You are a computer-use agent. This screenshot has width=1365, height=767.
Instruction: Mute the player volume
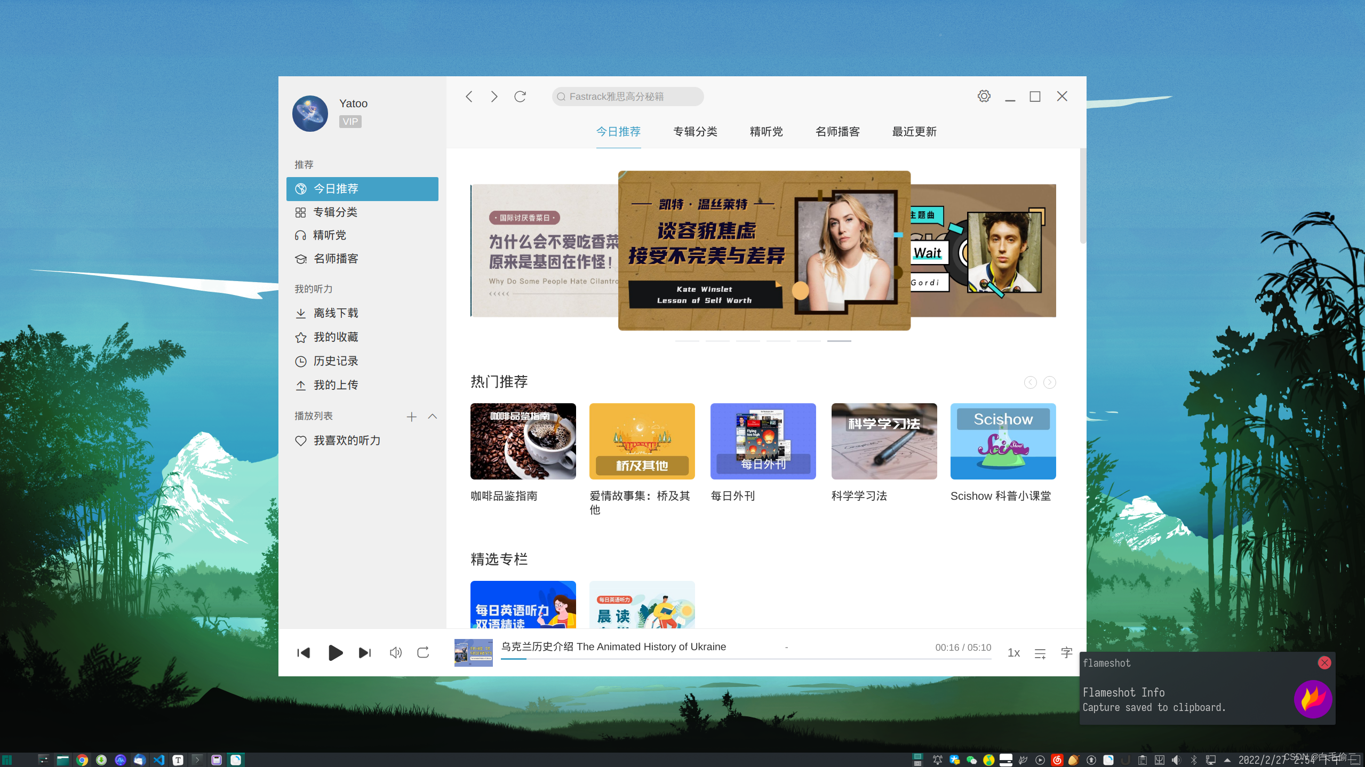[395, 652]
